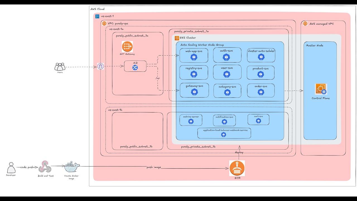
Task: Click the registry-svc pod icon
Action: [x=194, y=74]
